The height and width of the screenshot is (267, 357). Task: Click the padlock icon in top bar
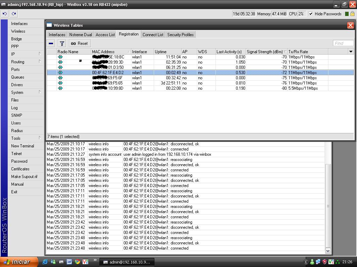pyautogui.click(x=352, y=14)
